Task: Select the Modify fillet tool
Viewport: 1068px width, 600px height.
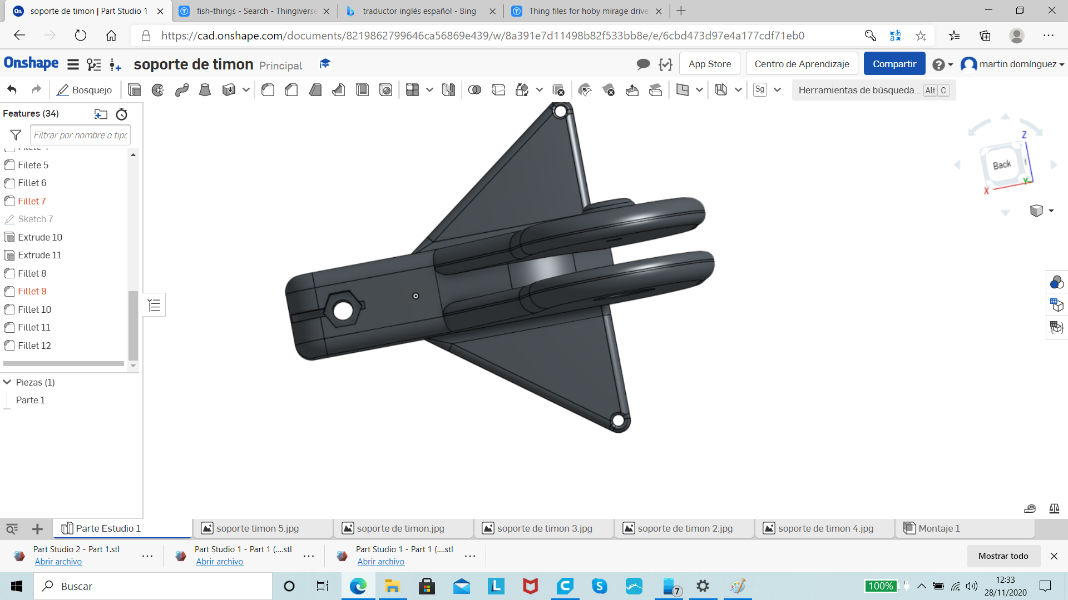Action: (585, 90)
